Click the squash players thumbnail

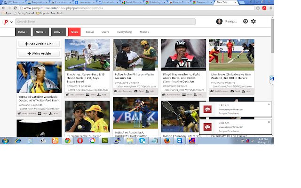tap(181, 117)
